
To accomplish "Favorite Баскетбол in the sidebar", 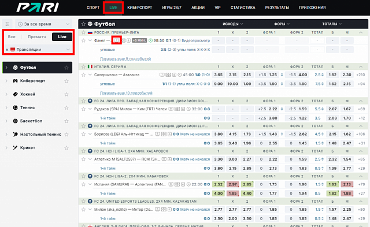I will [x=66, y=121].
